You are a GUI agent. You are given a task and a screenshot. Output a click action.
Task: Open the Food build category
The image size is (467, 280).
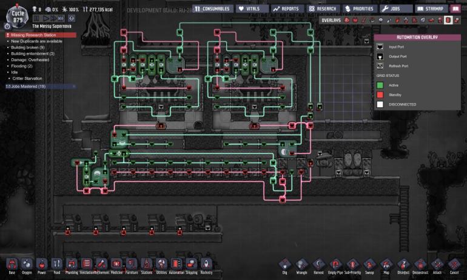(56, 265)
